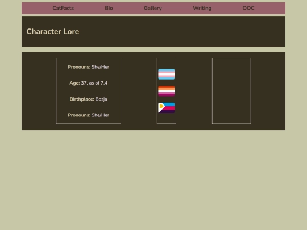The height and width of the screenshot is (230, 307).
Task: Click the lesbian pride flag icon
Action: coord(167,91)
